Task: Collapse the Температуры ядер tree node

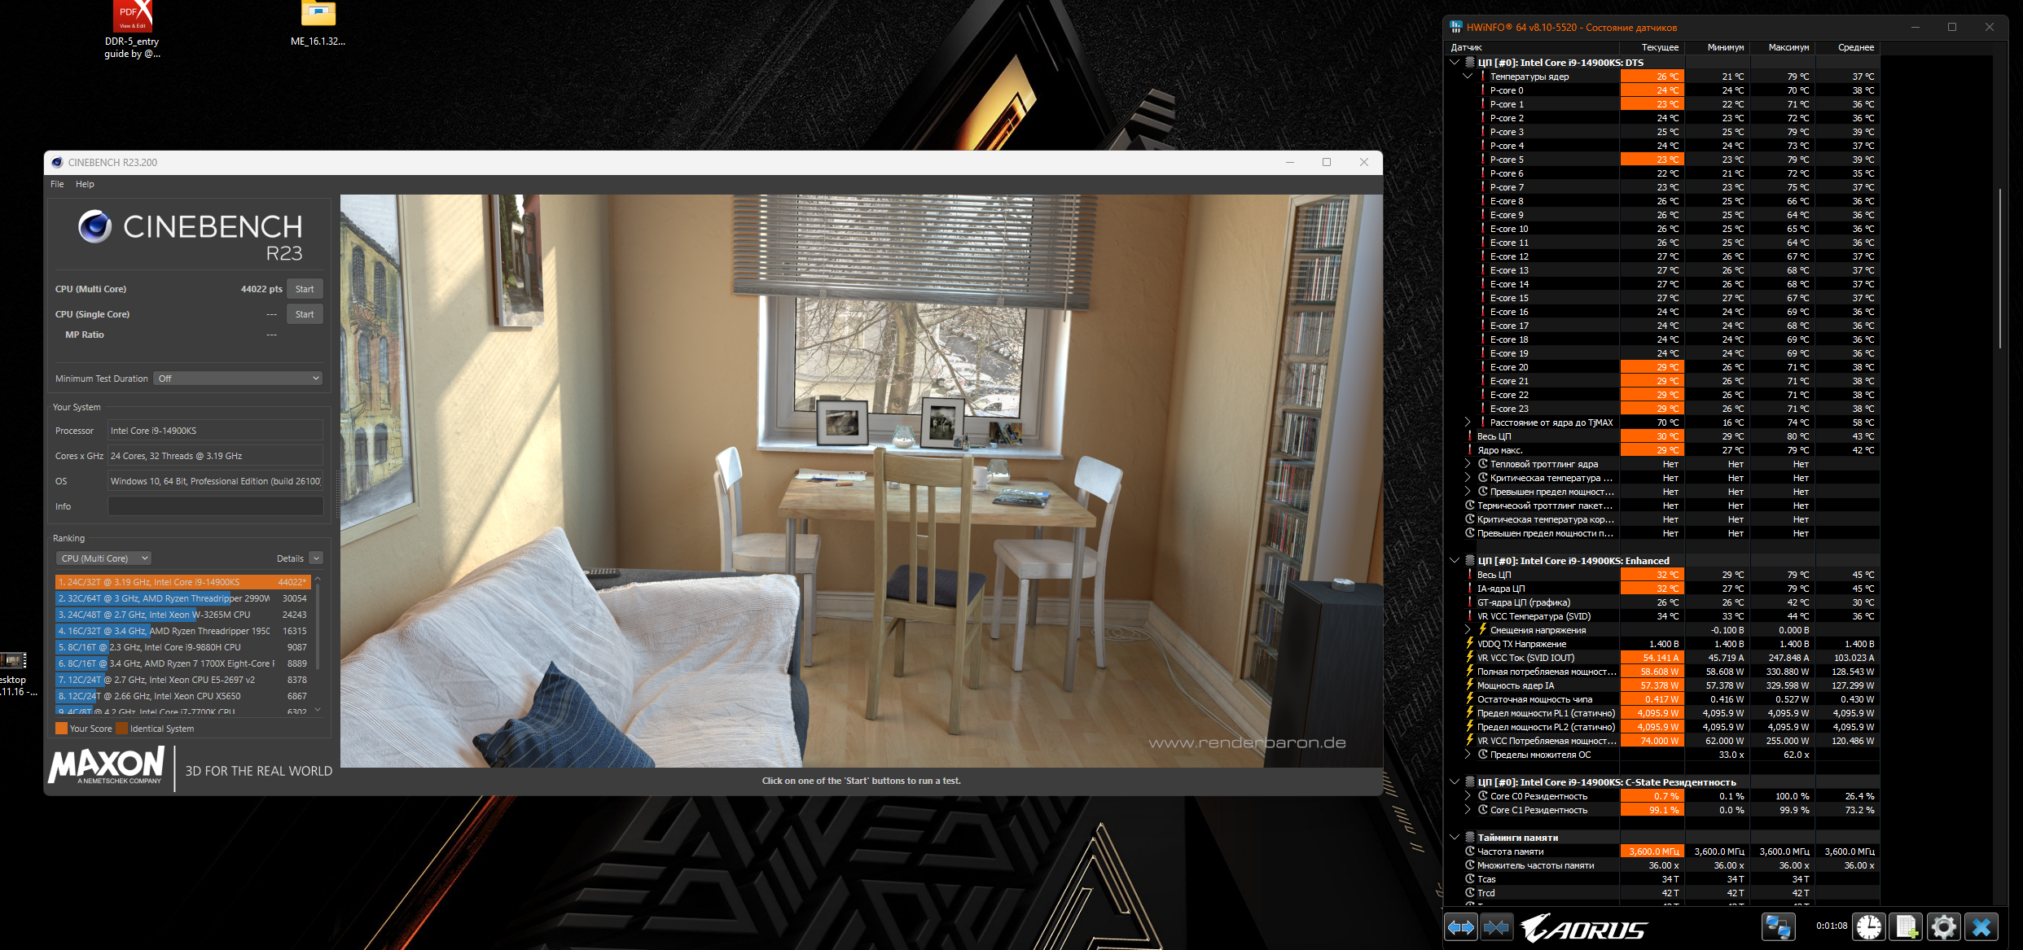Action: click(1468, 77)
